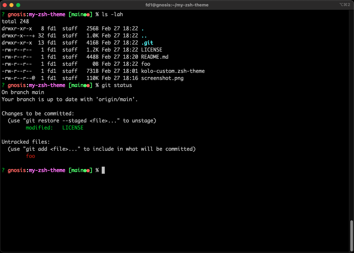This screenshot has height=253, width=354.
Task: Click the red close window button
Action: [x=5, y=5]
